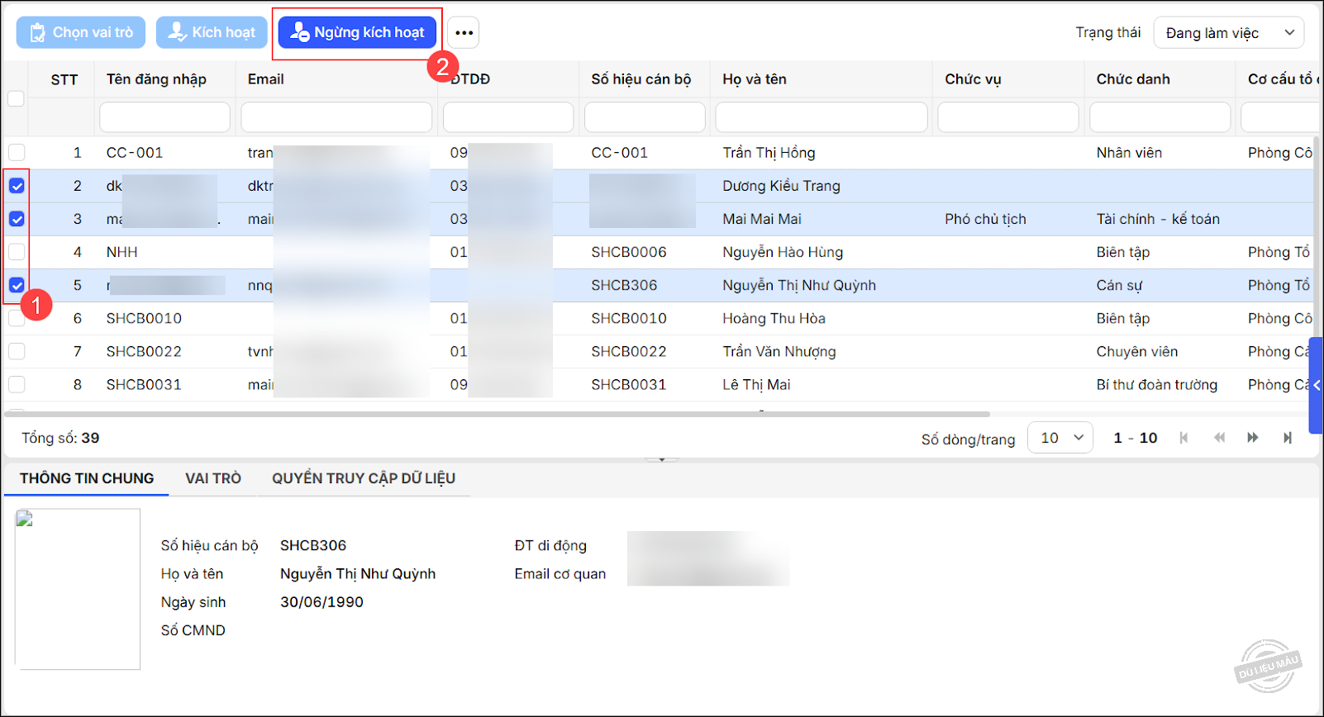Screen dimensions: 1324x717
Task: Go to the first page of results
Action: (1184, 438)
